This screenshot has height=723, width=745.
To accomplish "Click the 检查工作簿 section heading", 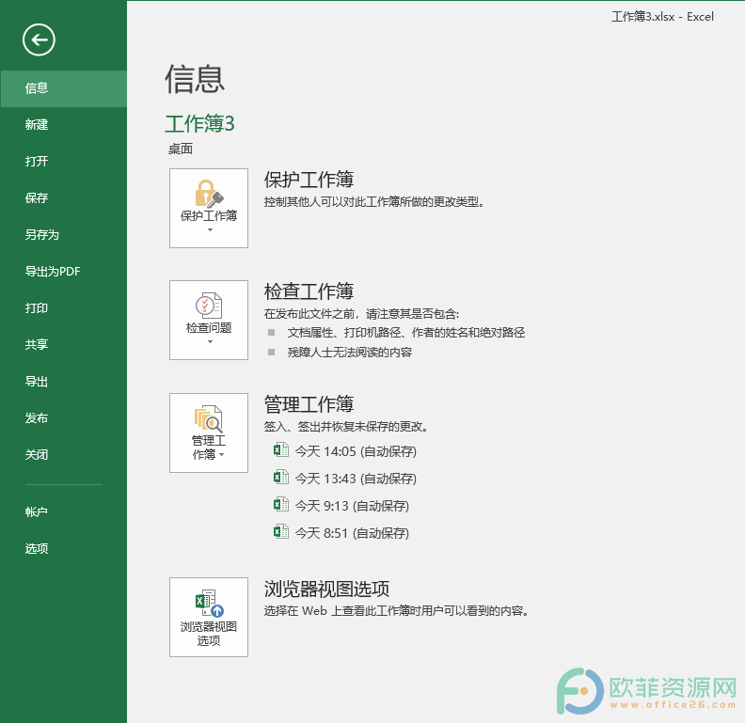I will coord(309,291).
